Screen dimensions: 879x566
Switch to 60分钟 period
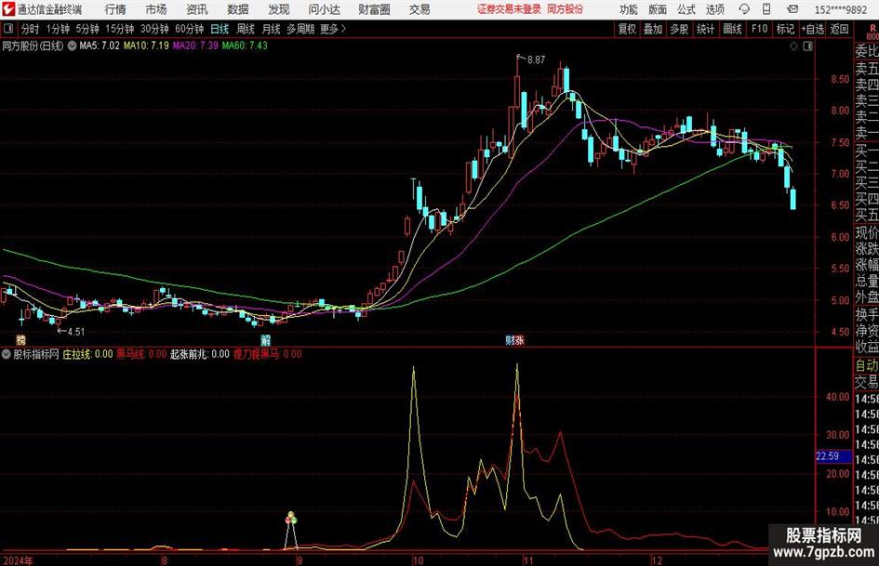coord(190,29)
